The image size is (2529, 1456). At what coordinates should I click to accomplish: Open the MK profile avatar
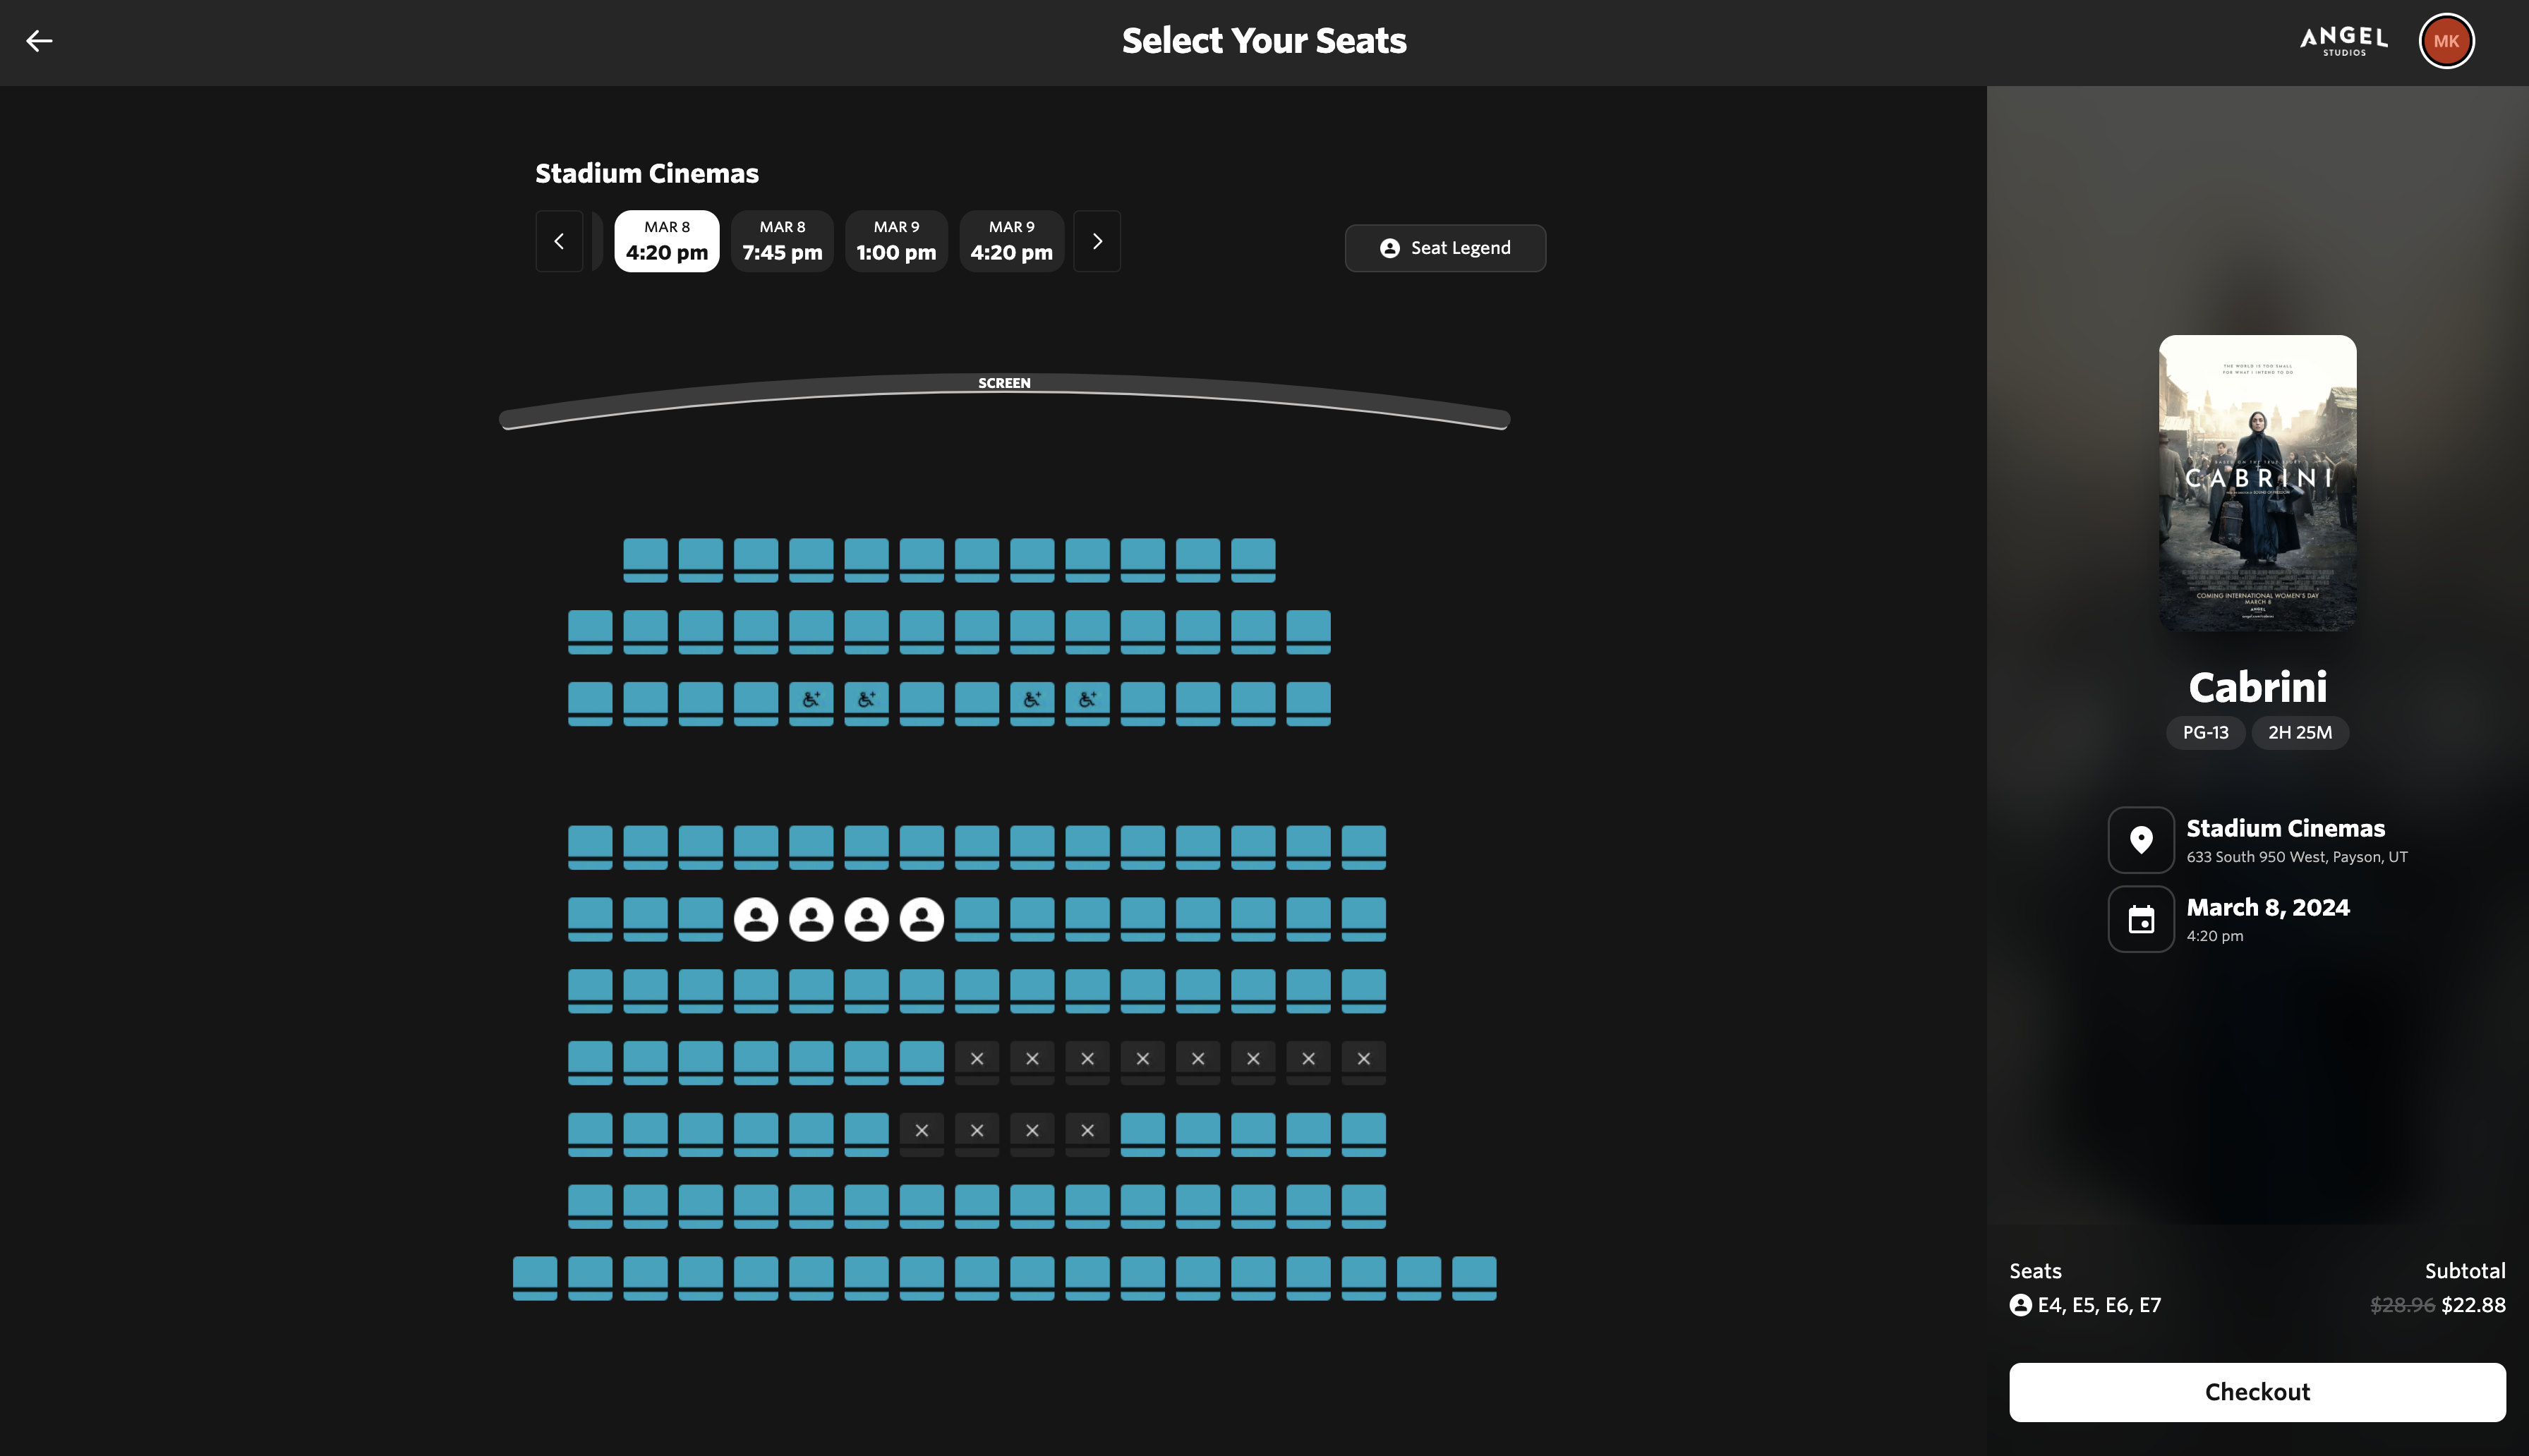click(2445, 41)
